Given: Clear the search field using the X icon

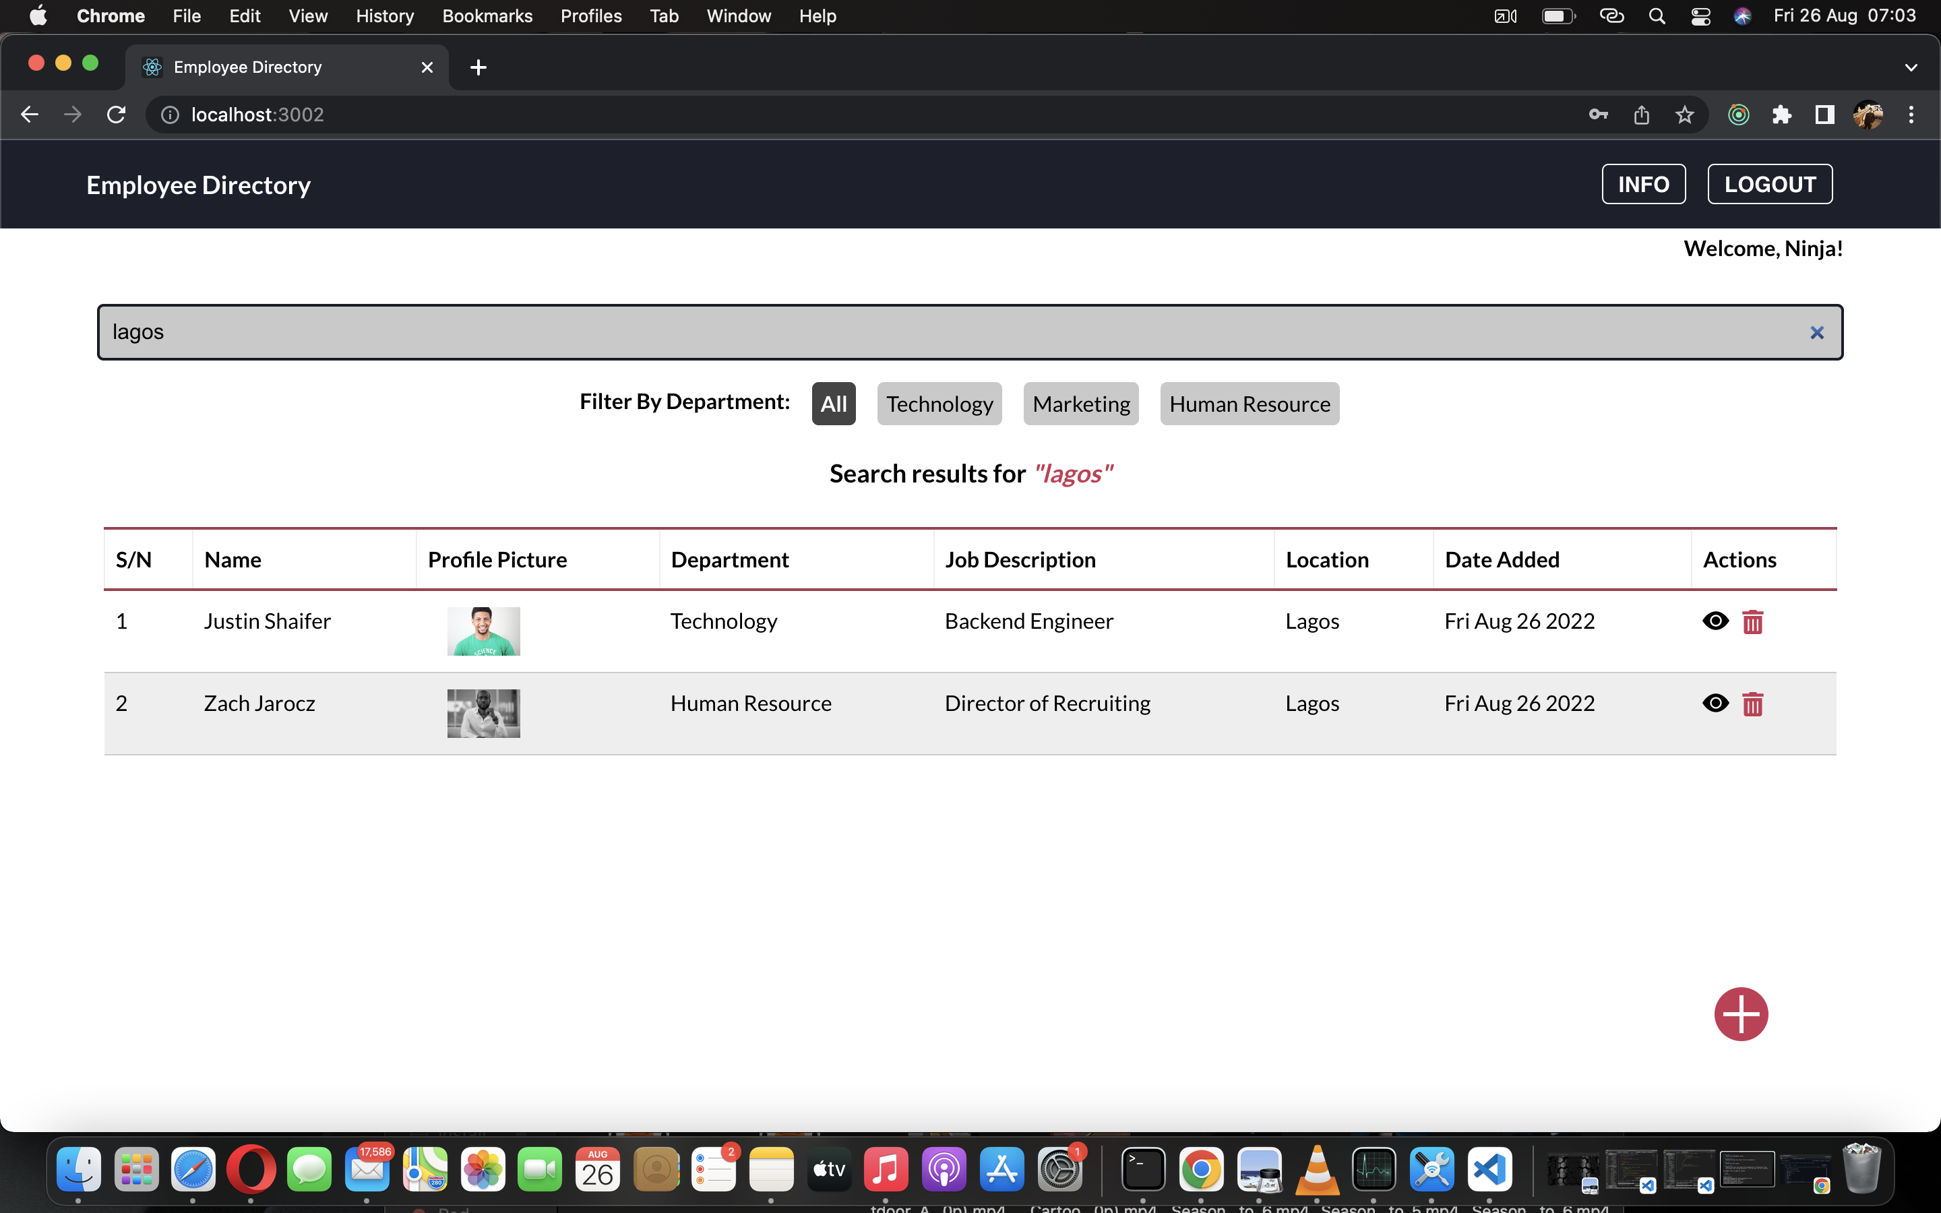Looking at the screenshot, I should (x=1816, y=332).
